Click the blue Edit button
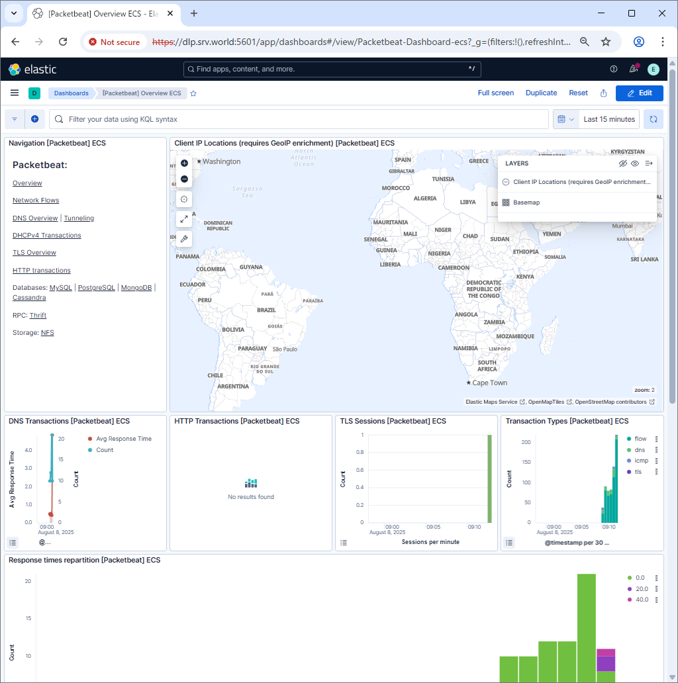 [x=639, y=93]
